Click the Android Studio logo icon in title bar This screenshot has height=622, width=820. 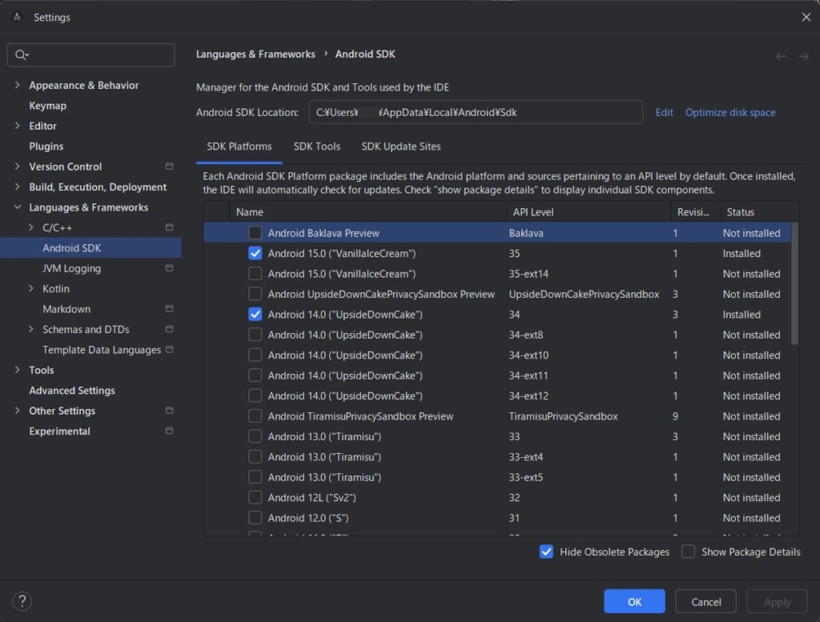(x=18, y=18)
